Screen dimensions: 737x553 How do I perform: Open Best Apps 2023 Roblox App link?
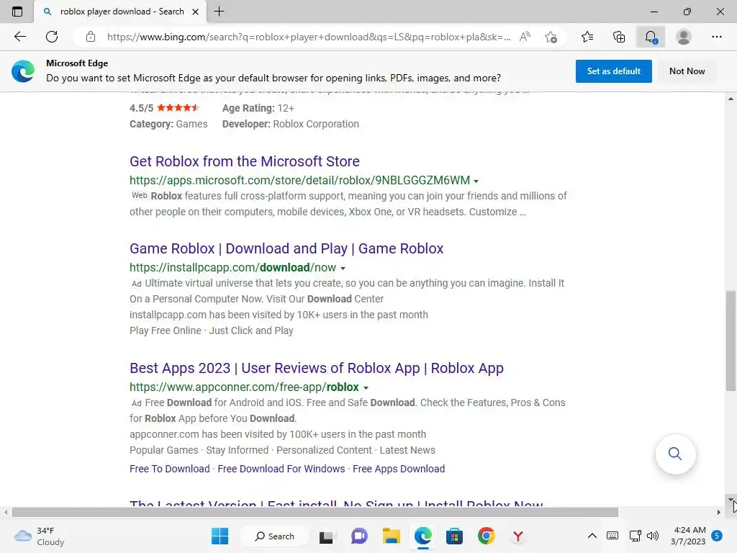(x=317, y=368)
